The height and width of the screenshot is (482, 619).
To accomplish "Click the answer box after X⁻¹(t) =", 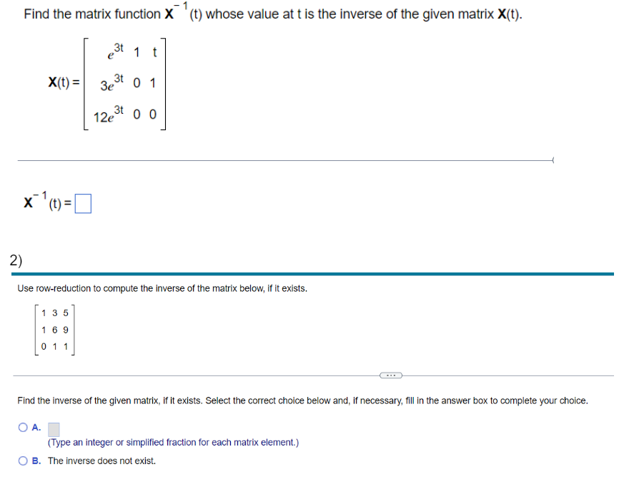I will click(83, 202).
